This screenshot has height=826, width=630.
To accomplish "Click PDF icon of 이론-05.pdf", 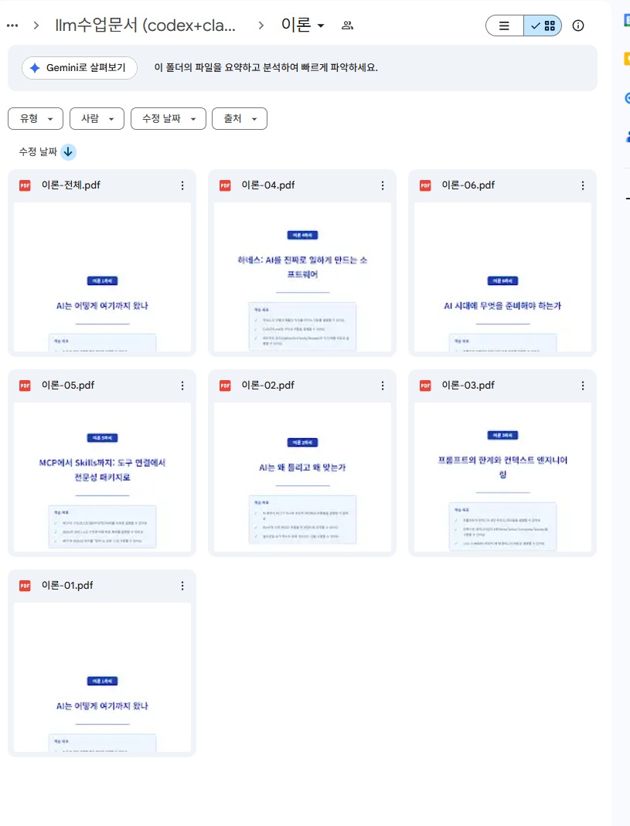I will (x=25, y=386).
